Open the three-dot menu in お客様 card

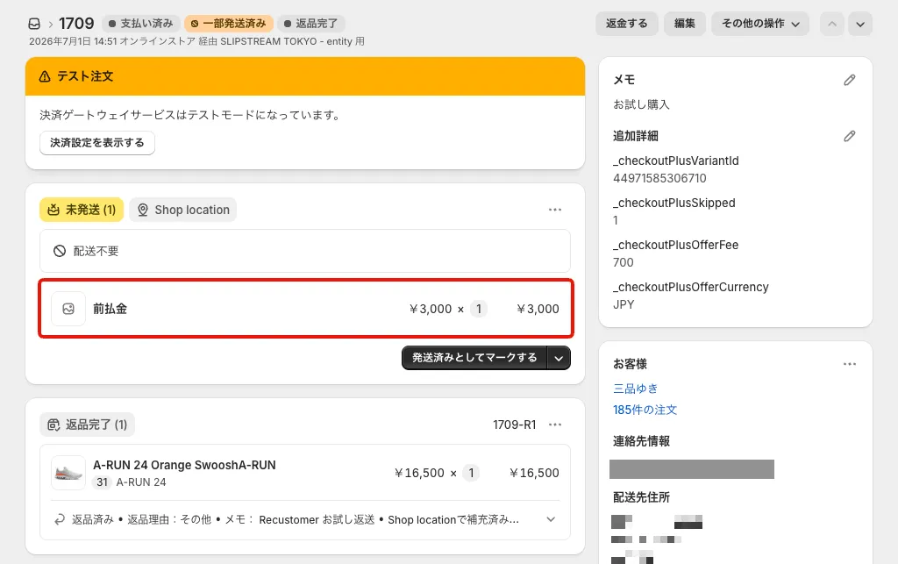[849, 364]
